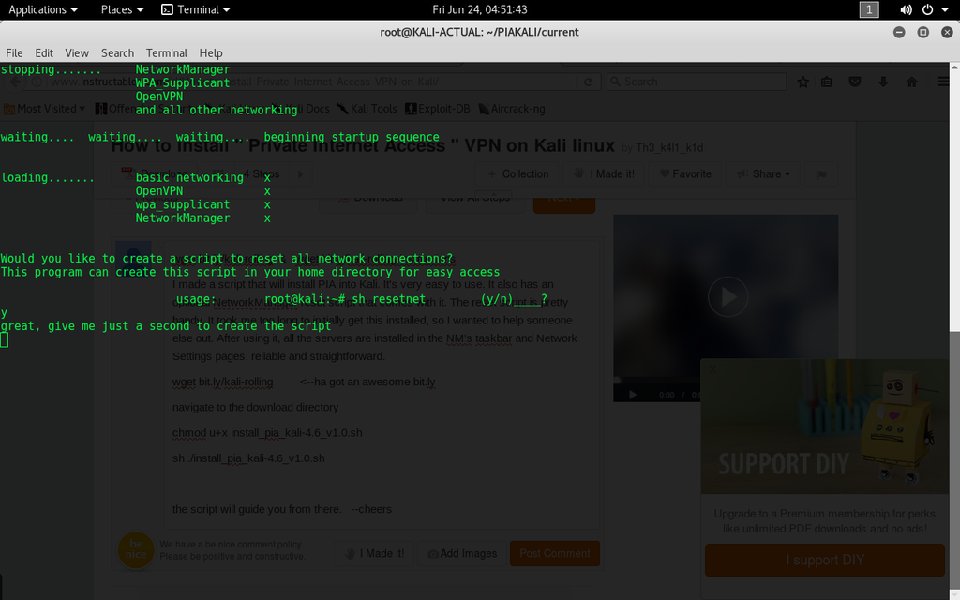Click the Support DIY robot banner image
960x600 pixels.
click(825, 427)
